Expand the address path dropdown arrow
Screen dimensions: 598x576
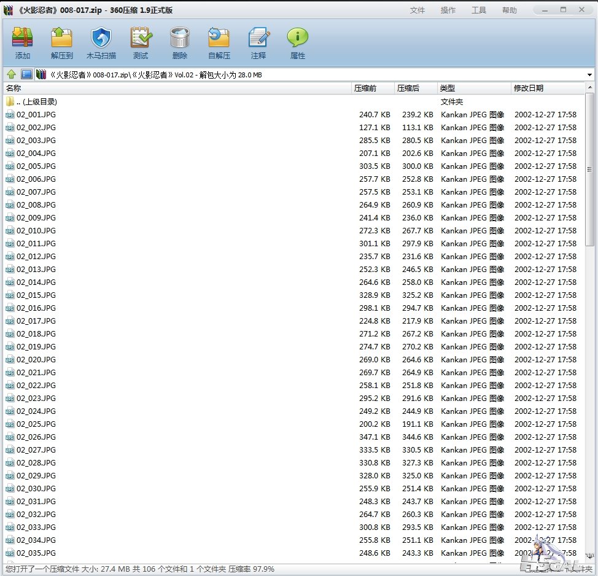click(589, 75)
